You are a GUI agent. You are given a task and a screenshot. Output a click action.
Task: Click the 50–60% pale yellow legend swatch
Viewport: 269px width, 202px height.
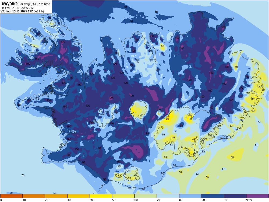123,196
